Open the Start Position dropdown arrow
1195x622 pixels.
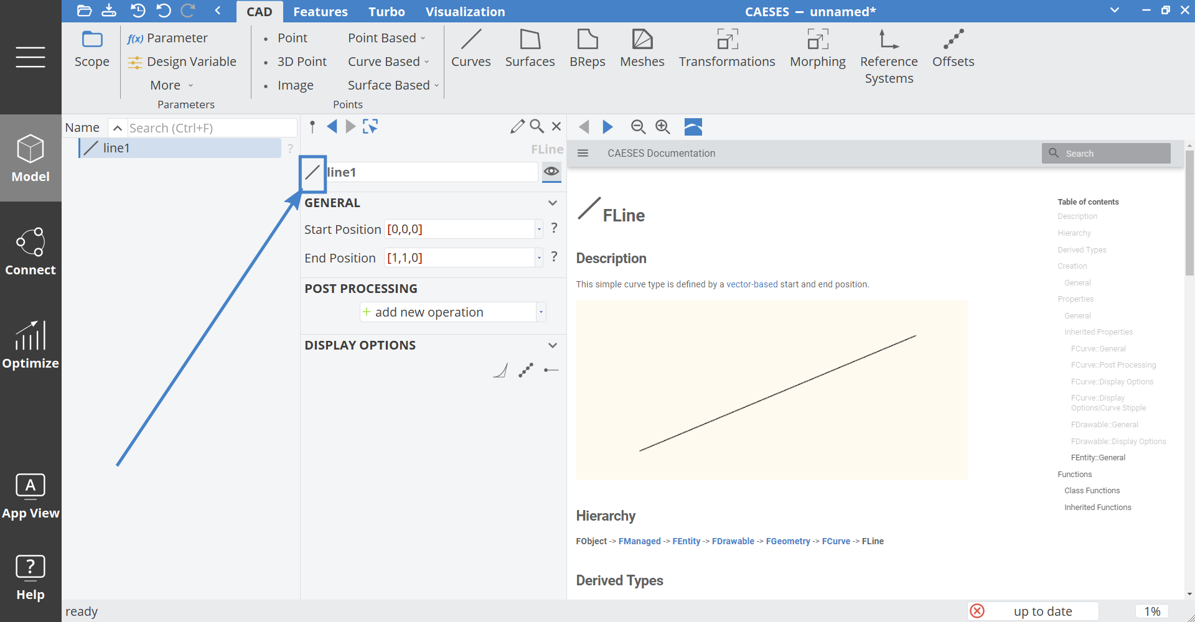tap(539, 230)
